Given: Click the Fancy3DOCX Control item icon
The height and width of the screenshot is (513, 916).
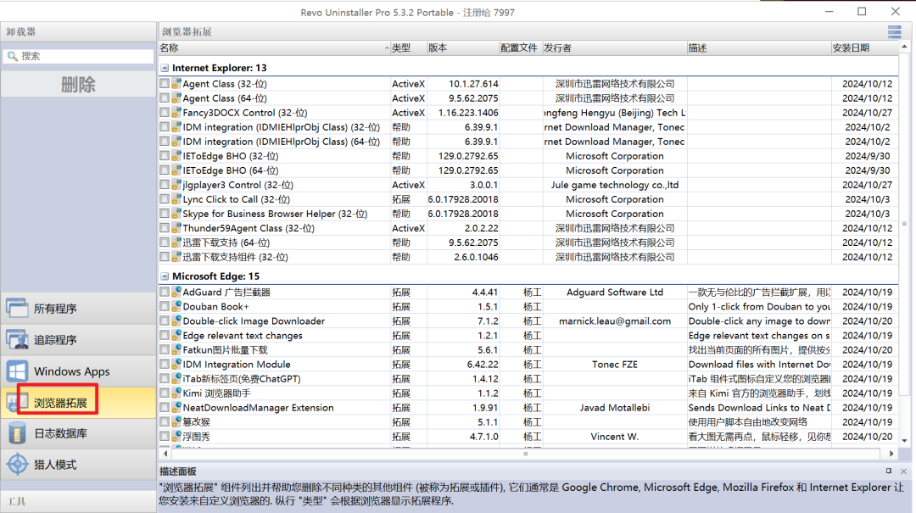Looking at the screenshot, I should [x=176, y=112].
